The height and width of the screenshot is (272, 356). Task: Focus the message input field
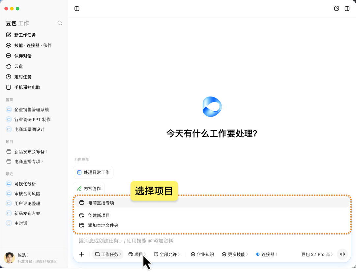[212, 241]
